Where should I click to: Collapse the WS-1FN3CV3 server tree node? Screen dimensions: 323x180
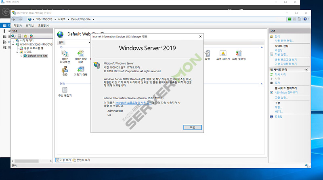pyautogui.click(x=13, y=44)
